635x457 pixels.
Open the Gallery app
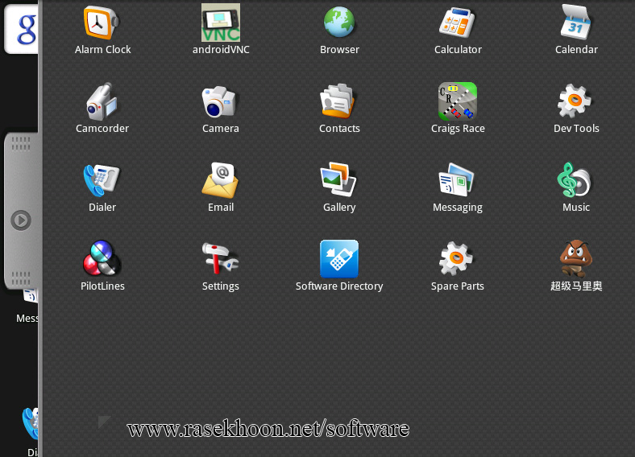339,181
